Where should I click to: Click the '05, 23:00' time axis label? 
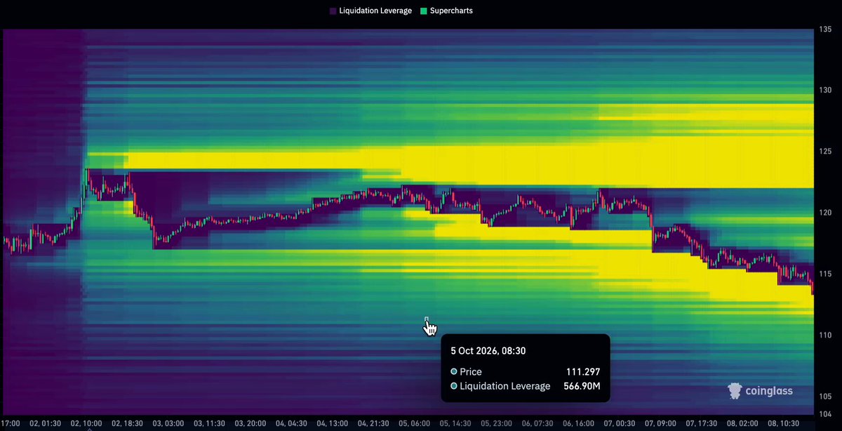[497, 424]
